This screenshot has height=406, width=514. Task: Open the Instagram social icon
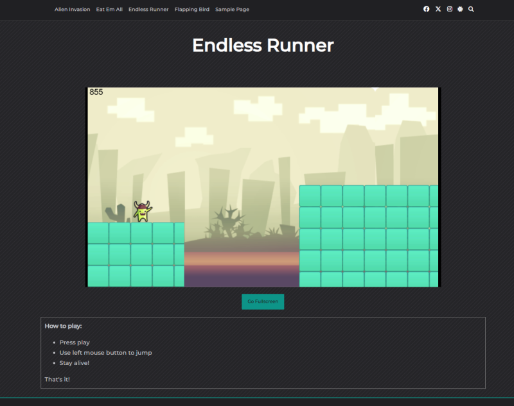click(449, 10)
